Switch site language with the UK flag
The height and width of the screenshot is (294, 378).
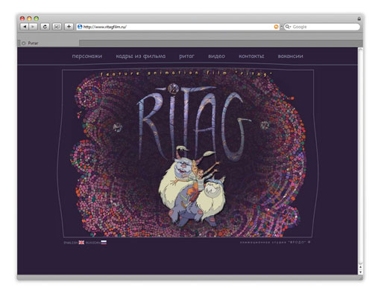[81, 243]
